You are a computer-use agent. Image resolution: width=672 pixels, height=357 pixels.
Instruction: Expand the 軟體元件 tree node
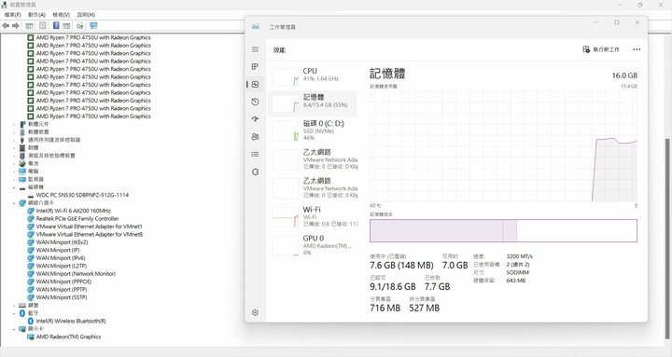[14, 124]
